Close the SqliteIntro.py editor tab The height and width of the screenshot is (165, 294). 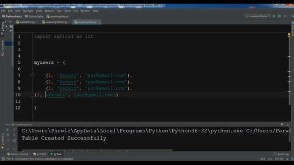click(37, 22)
